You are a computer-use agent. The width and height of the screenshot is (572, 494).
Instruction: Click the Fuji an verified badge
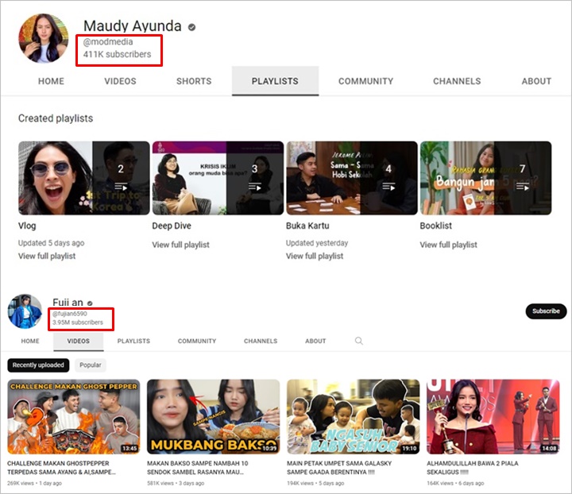click(90, 303)
